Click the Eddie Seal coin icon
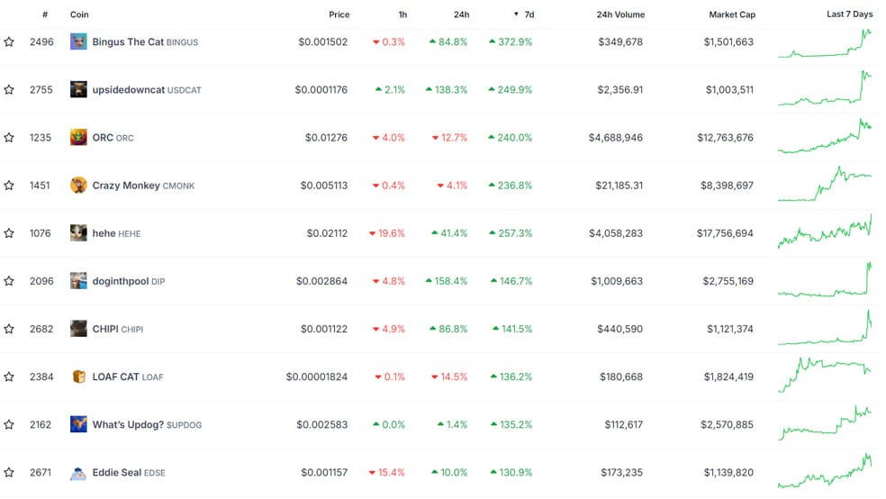Screen dimensions: 886x499 (x=78, y=473)
